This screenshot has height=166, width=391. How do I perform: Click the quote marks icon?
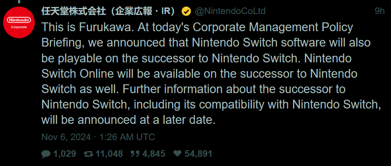pyautogui.click(x=135, y=154)
